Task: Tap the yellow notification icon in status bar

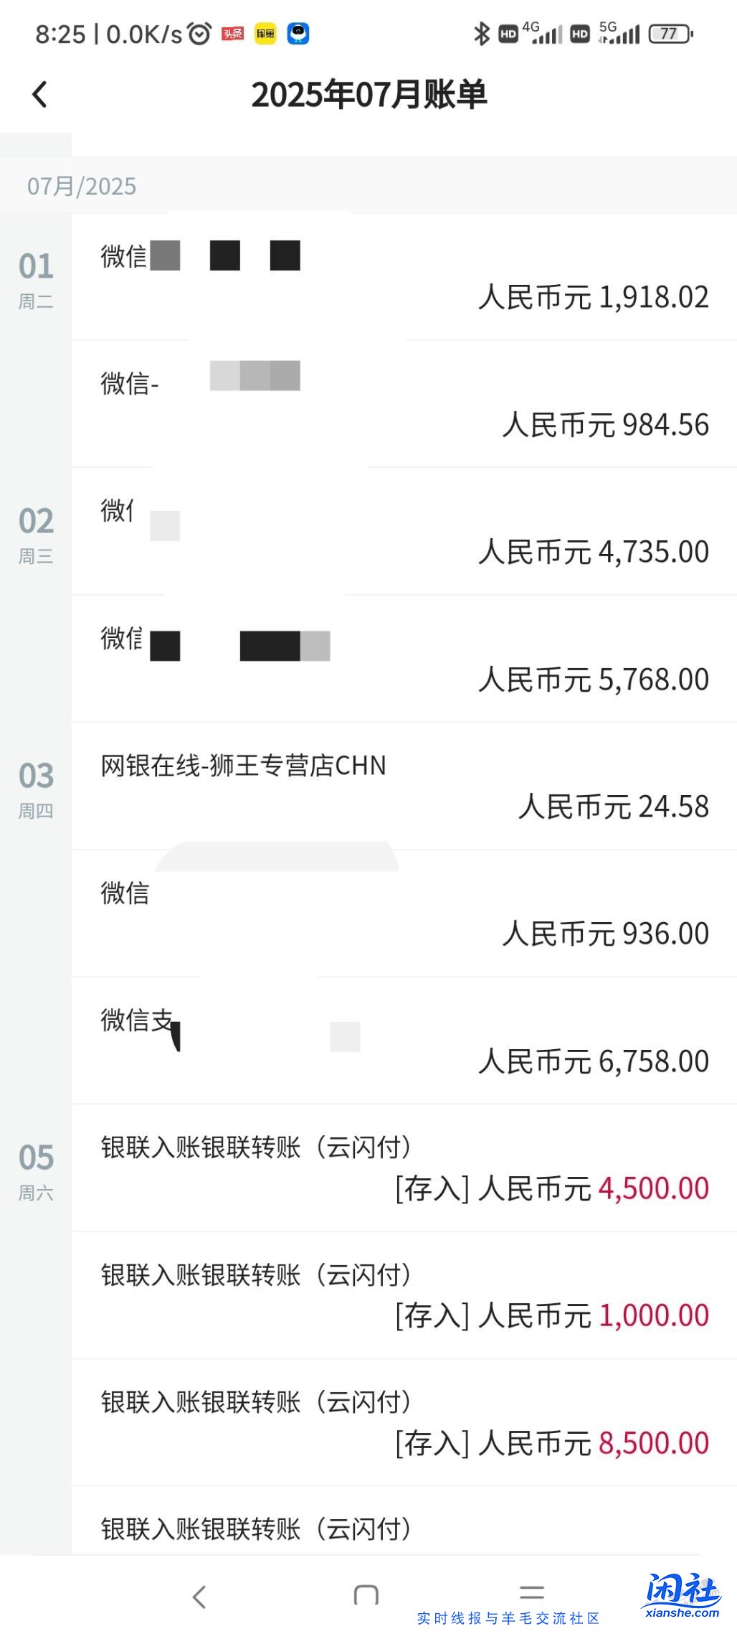Action: click(x=265, y=34)
